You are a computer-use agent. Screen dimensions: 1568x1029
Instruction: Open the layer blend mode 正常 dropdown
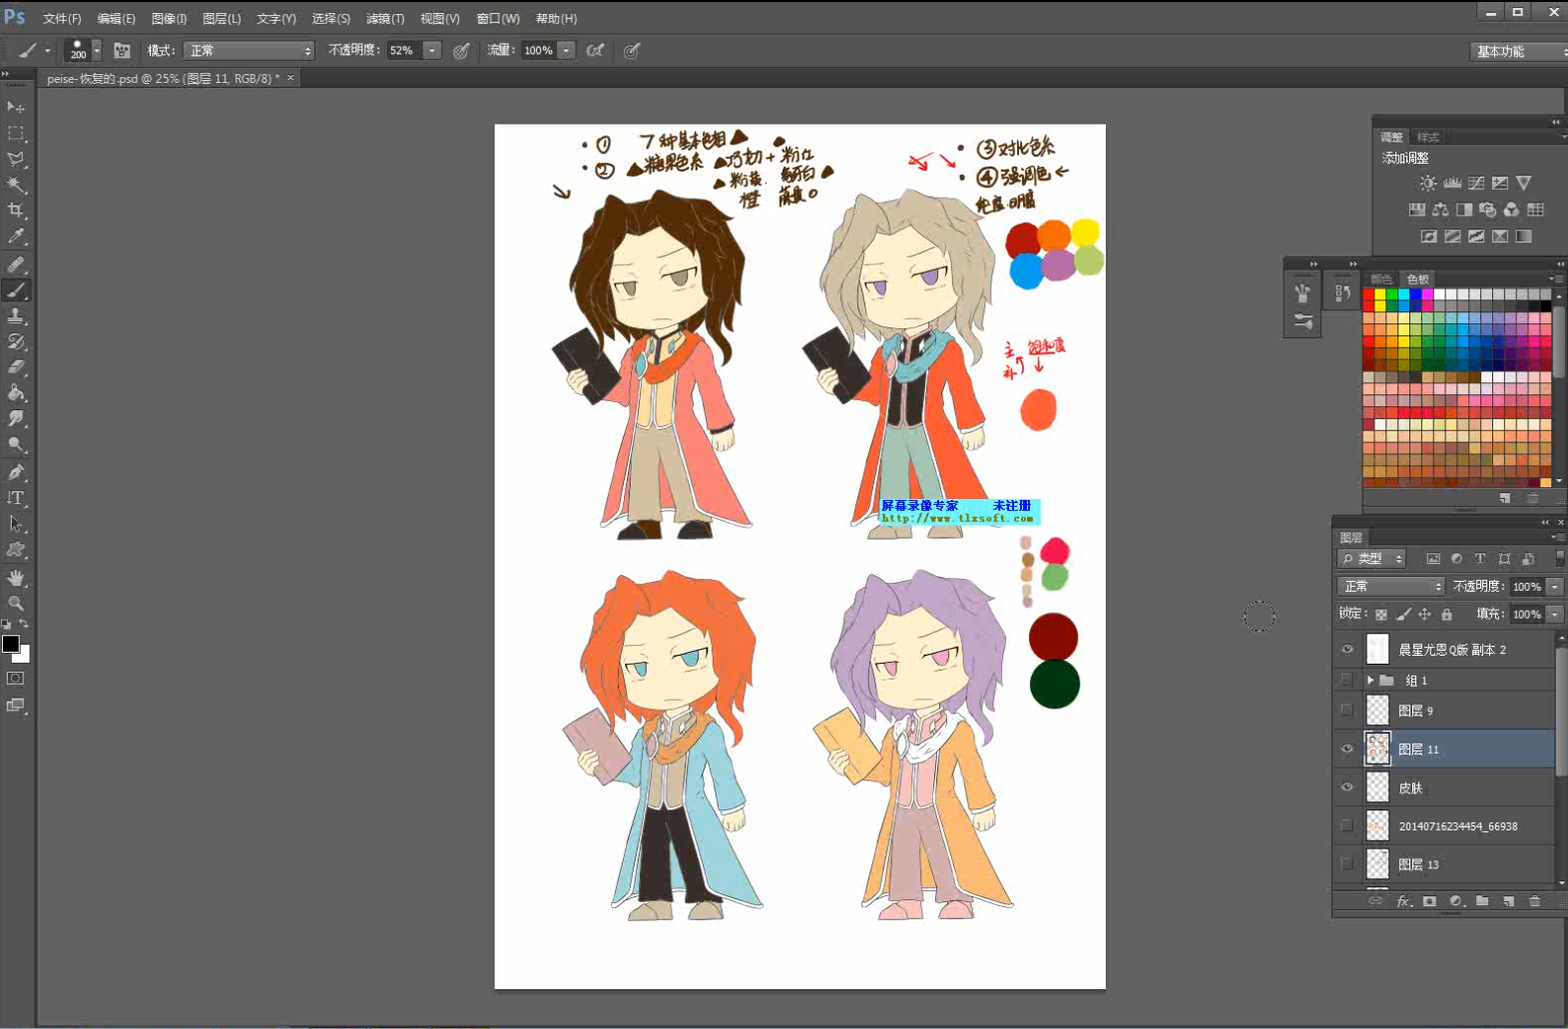pos(1390,587)
